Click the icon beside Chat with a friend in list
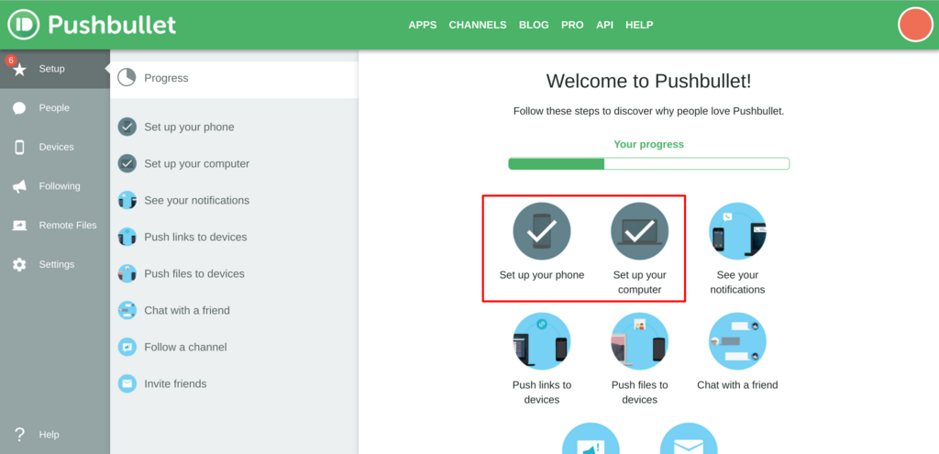This screenshot has height=454, width=939. [x=127, y=310]
